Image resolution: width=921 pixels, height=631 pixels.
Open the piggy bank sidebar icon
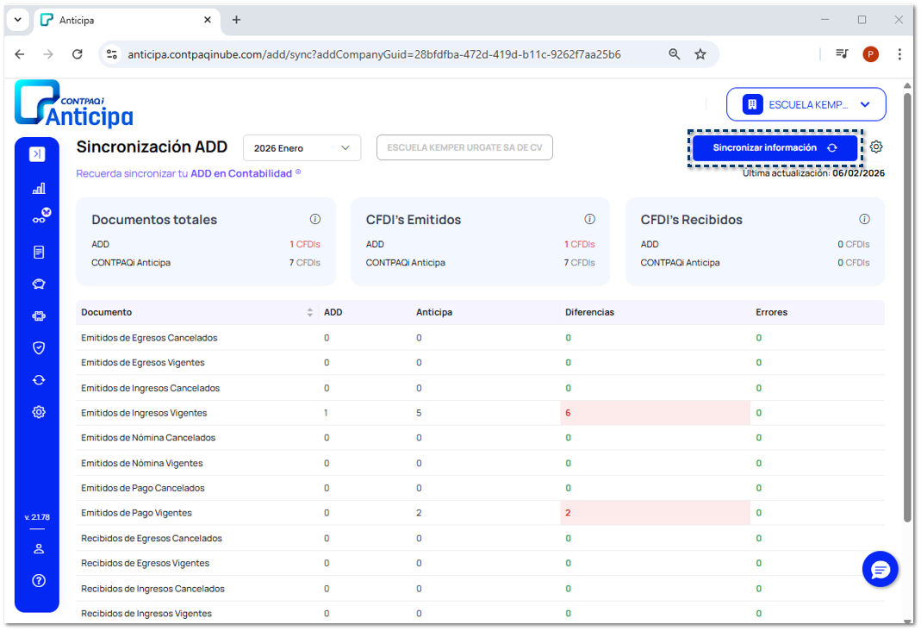39,284
